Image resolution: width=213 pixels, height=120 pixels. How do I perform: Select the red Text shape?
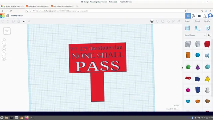[188, 78]
